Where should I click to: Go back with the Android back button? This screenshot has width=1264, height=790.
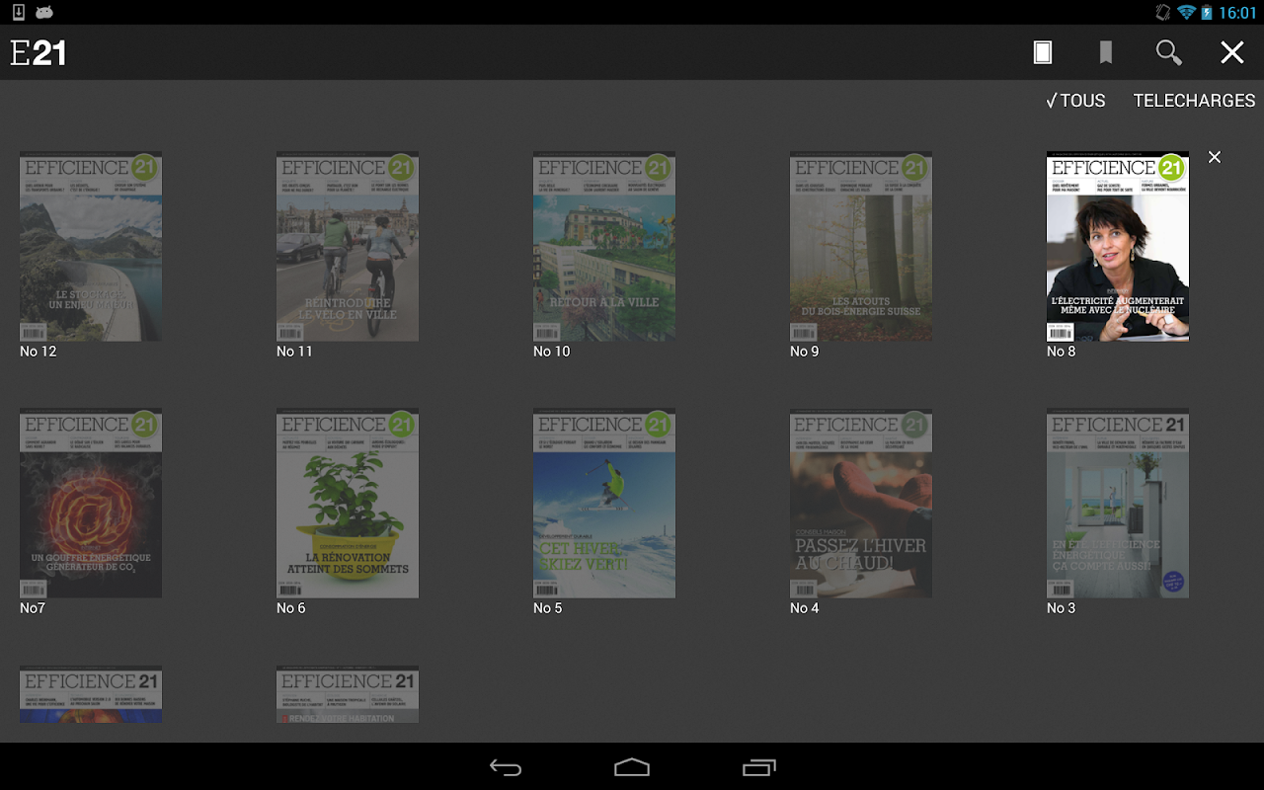(x=506, y=767)
